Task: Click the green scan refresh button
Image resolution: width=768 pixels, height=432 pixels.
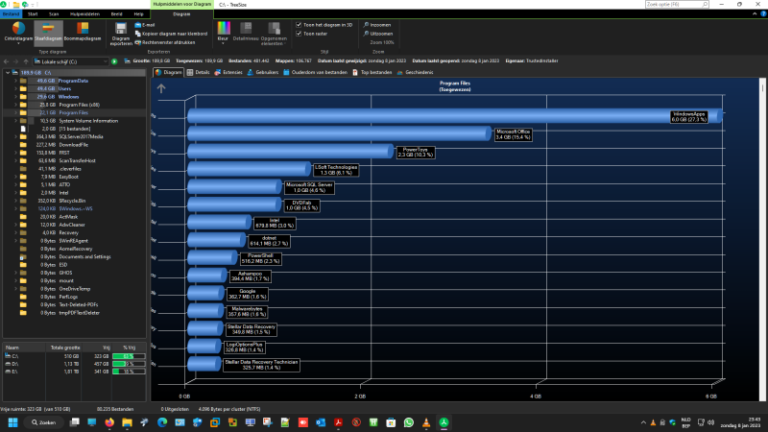Action: coord(114,60)
